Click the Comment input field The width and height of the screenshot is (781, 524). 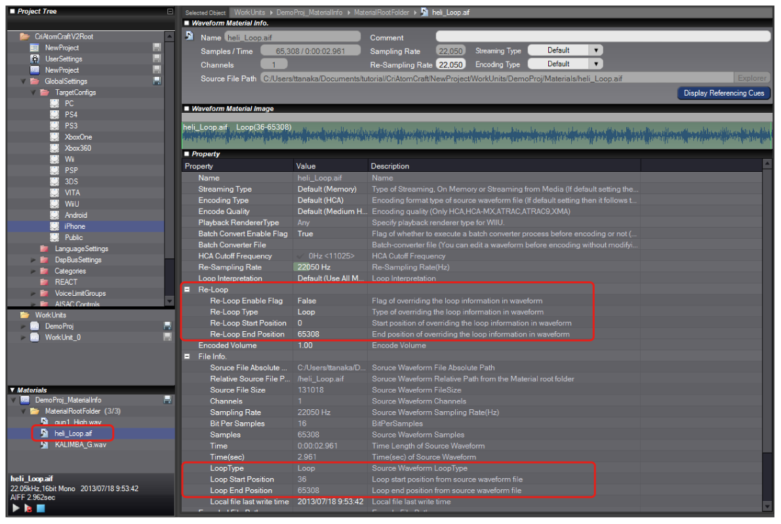click(603, 36)
